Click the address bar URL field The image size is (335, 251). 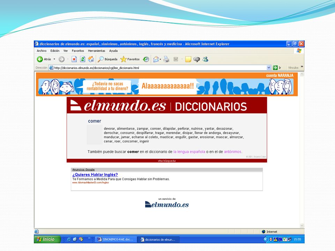(x=159, y=68)
